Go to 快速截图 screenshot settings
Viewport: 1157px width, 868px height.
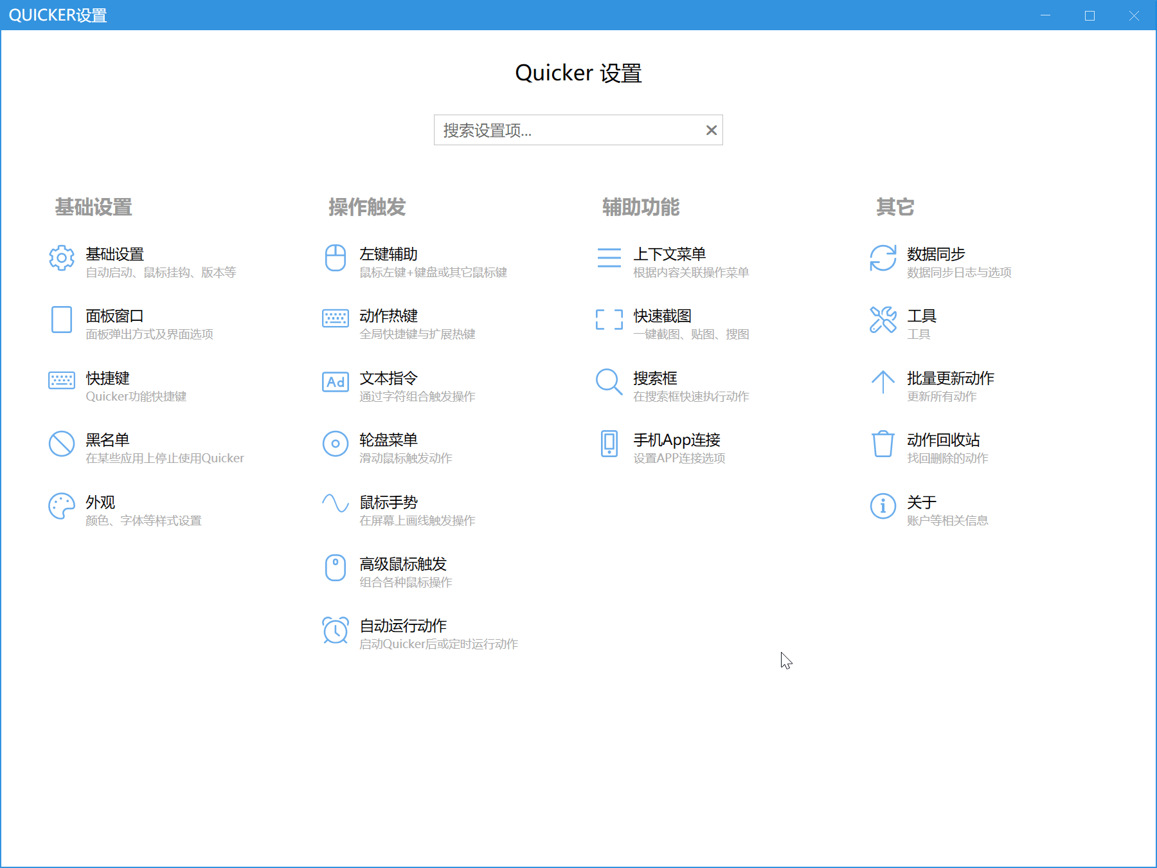coord(673,323)
